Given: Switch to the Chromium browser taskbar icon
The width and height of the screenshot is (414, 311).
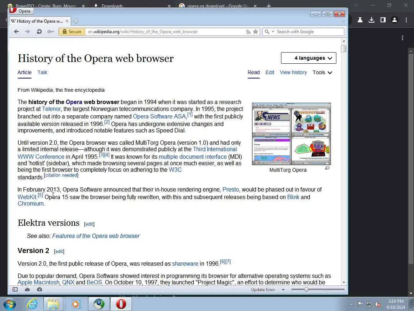Looking at the screenshot, I should pos(99,304).
